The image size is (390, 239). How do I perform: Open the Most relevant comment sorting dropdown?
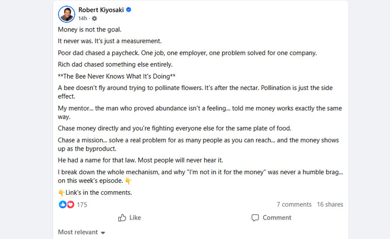82,232
